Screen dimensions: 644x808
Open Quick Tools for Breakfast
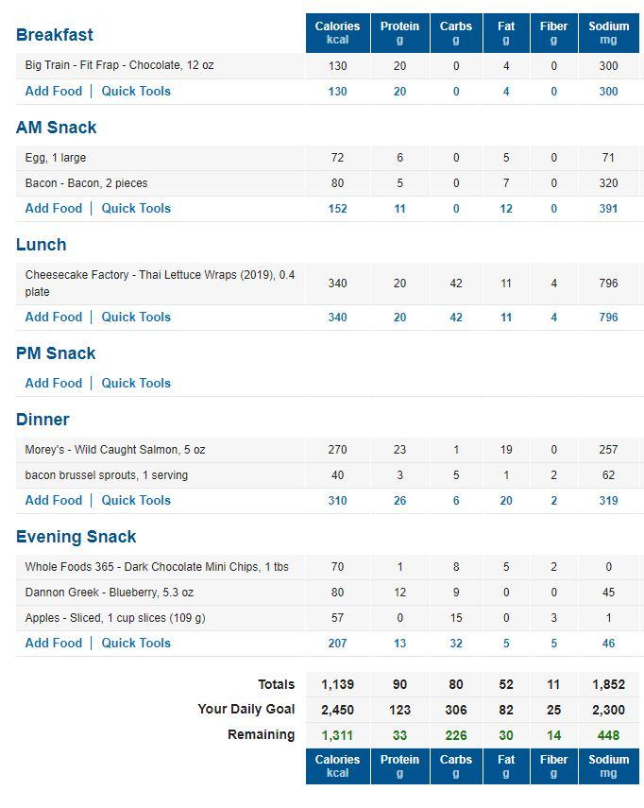coord(136,92)
